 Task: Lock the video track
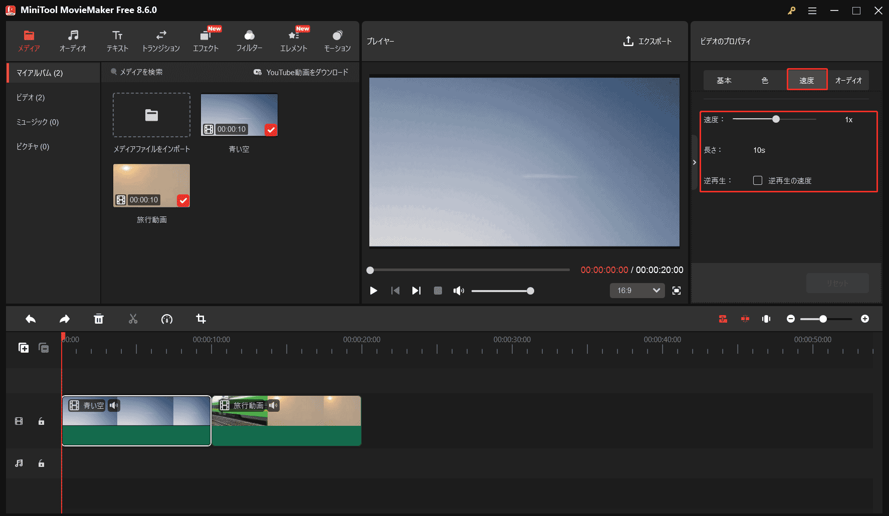41,421
